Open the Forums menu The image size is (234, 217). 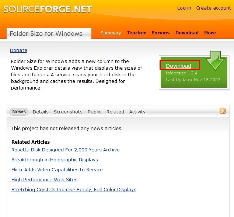160,33
